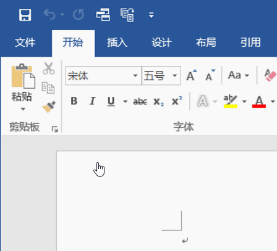This screenshot has width=277, height=251.
Task: Open Customize Quick Access Toolbar menu
Action: (151, 15)
